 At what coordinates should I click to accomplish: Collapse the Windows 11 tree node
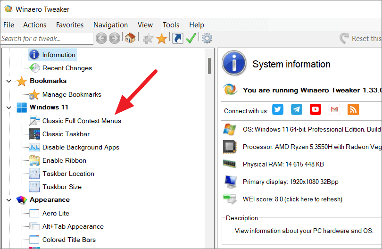(9, 108)
